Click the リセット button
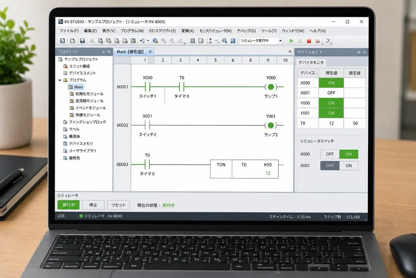The image size is (416, 278). click(118, 205)
